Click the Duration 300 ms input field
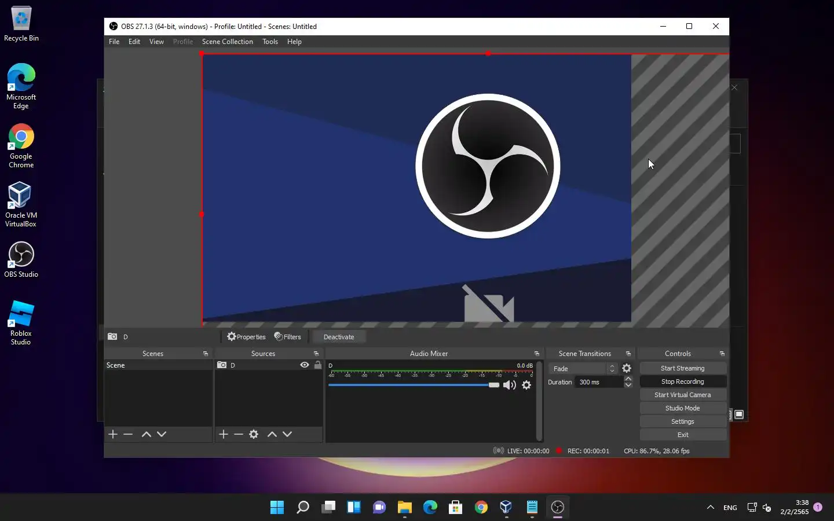The height and width of the screenshot is (521, 834). click(x=599, y=382)
